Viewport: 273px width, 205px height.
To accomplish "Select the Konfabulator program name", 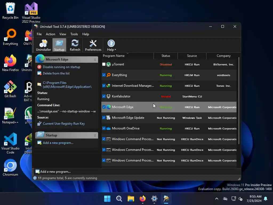I will point(121,96).
